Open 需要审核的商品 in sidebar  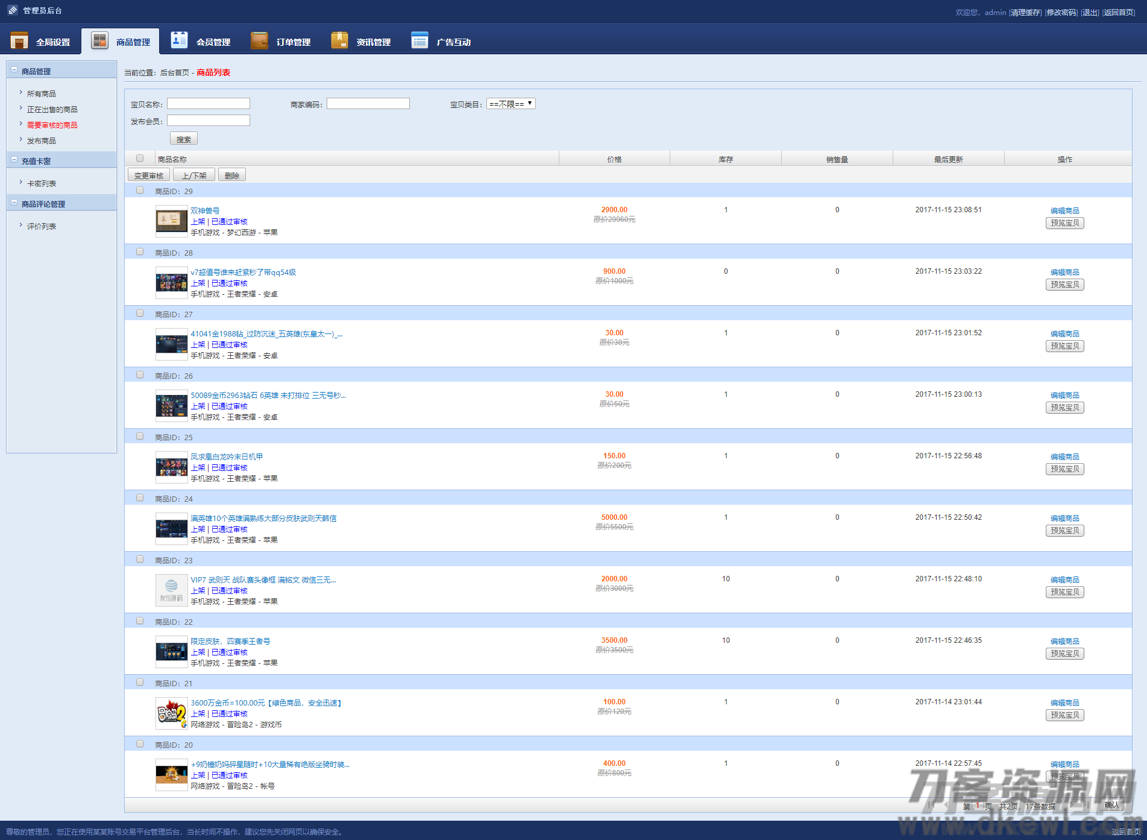point(52,125)
